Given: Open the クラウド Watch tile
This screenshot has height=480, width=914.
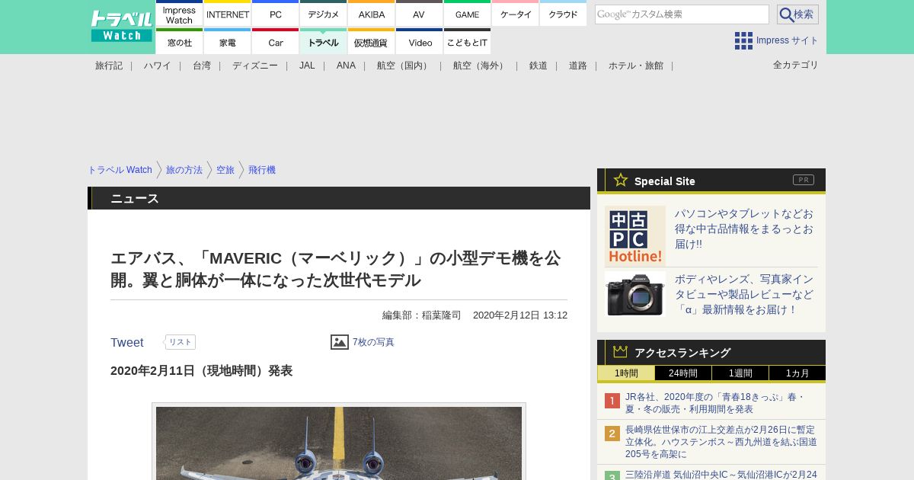Looking at the screenshot, I should point(564,14).
